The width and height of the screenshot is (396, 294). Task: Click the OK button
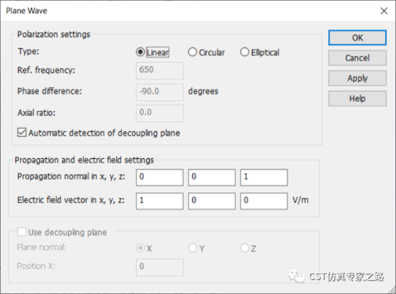tap(357, 38)
